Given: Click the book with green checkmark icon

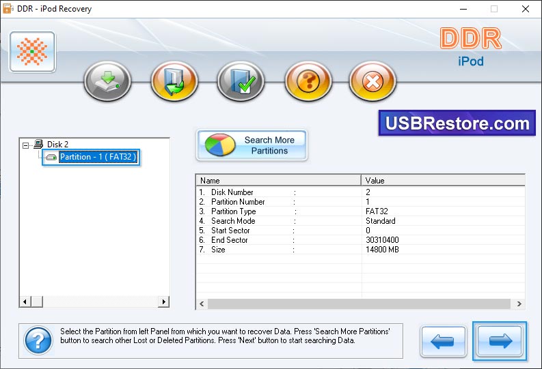Looking at the screenshot, I should 241,81.
